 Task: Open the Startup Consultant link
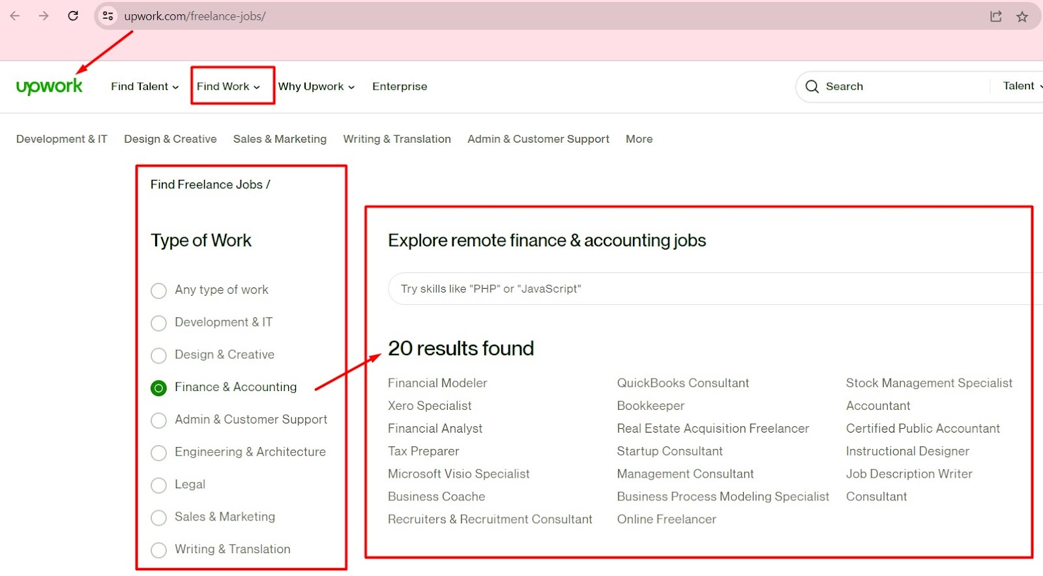tap(669, 451)
